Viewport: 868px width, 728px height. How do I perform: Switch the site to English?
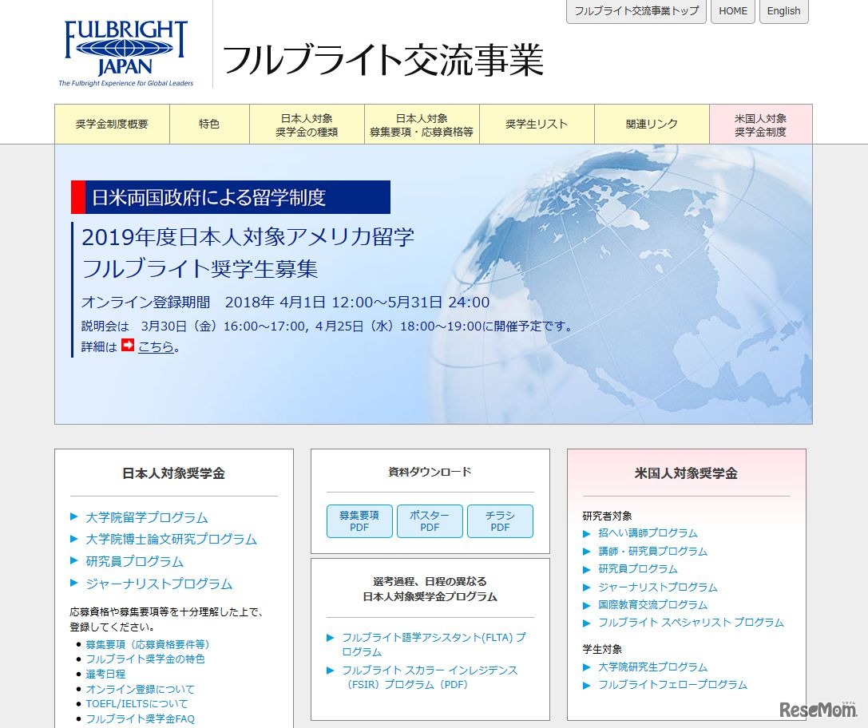click(783, 11)
